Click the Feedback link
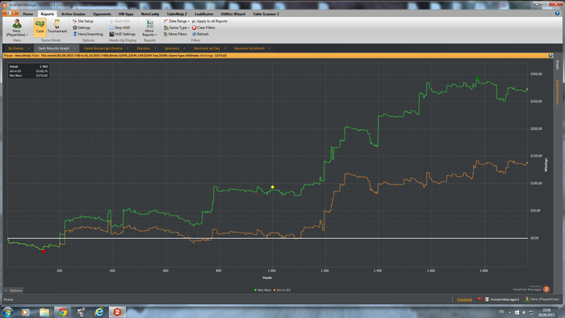This screenshot has height=318, width=565. point(464,299)
